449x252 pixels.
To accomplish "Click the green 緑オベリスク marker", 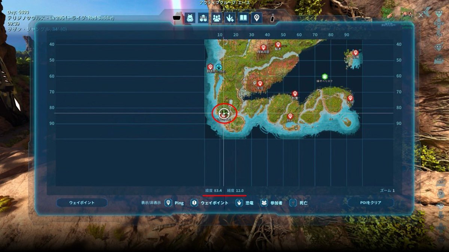I will [324, 77].
